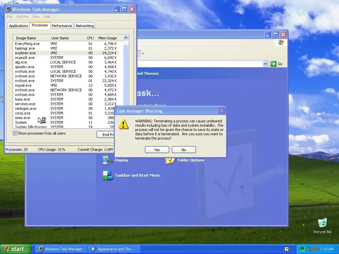Image resolution: width=339 pixels, height=254 pixels.
Task: Click the Windows flag logo in Explorer
Action: coord(281,43)
